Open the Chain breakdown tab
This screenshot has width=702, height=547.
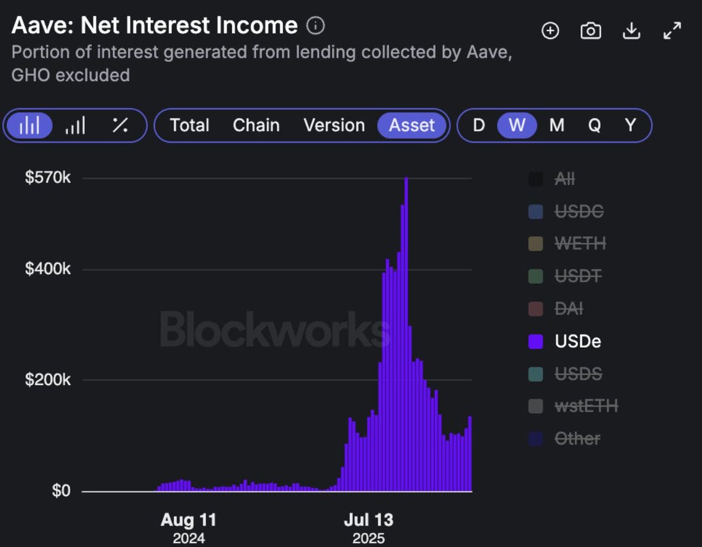pos(256,125)
